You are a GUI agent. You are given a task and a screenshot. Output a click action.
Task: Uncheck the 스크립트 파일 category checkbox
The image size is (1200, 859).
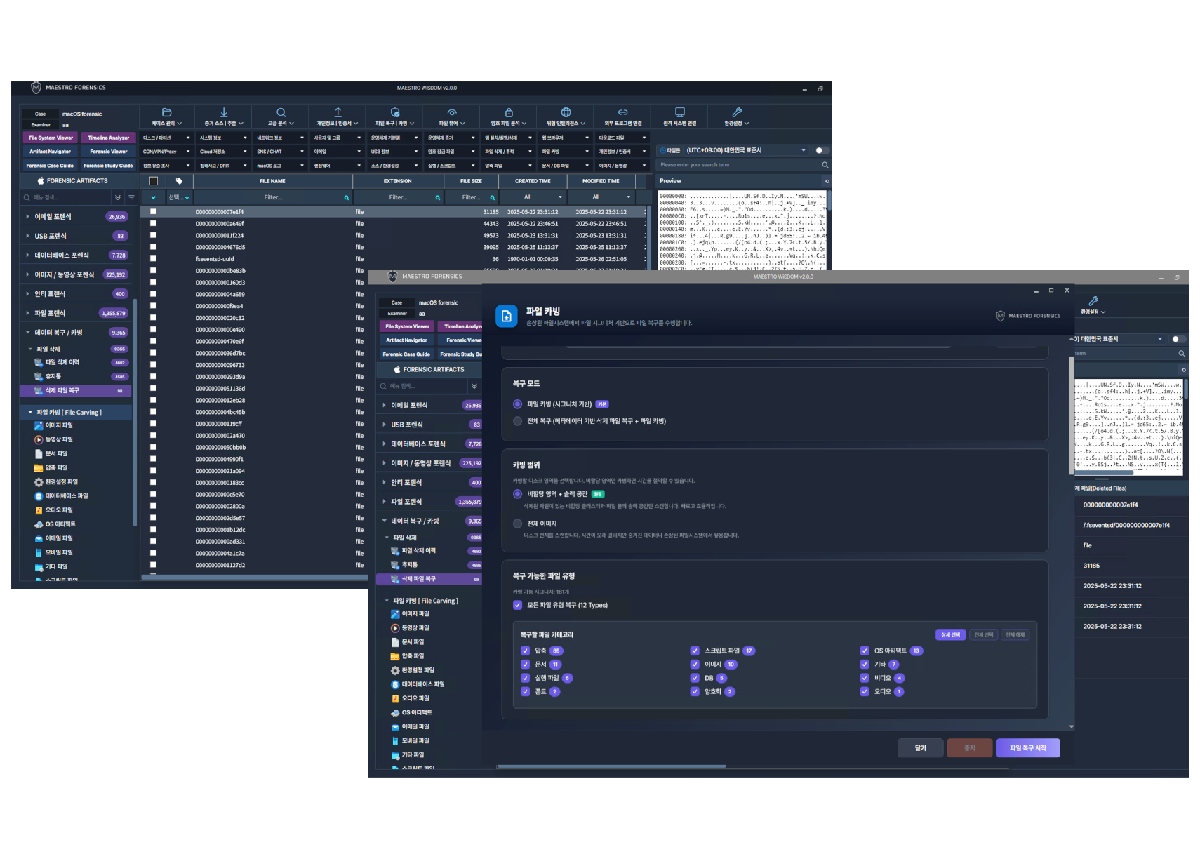point(695,651)
